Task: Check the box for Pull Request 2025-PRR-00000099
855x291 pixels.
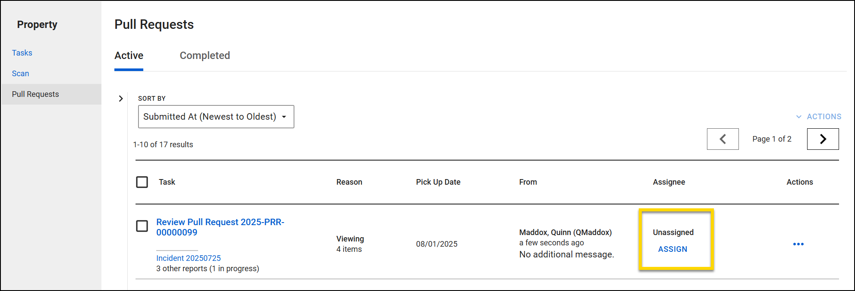Action: pyautogui.click(x=142, y=226)
